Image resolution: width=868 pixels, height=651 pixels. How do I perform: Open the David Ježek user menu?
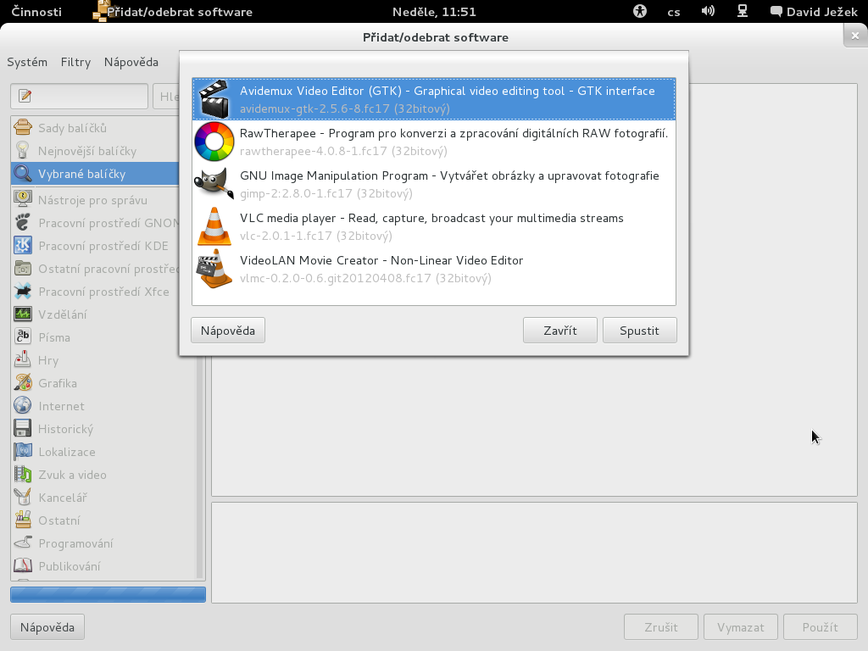click(815, 12)
